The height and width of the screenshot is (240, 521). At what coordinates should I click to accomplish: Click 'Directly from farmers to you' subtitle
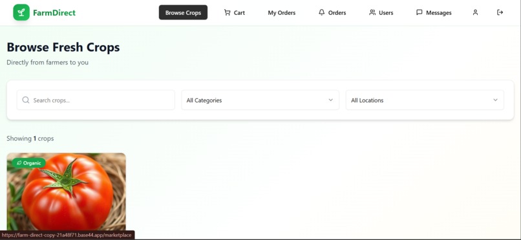(48, 63)
